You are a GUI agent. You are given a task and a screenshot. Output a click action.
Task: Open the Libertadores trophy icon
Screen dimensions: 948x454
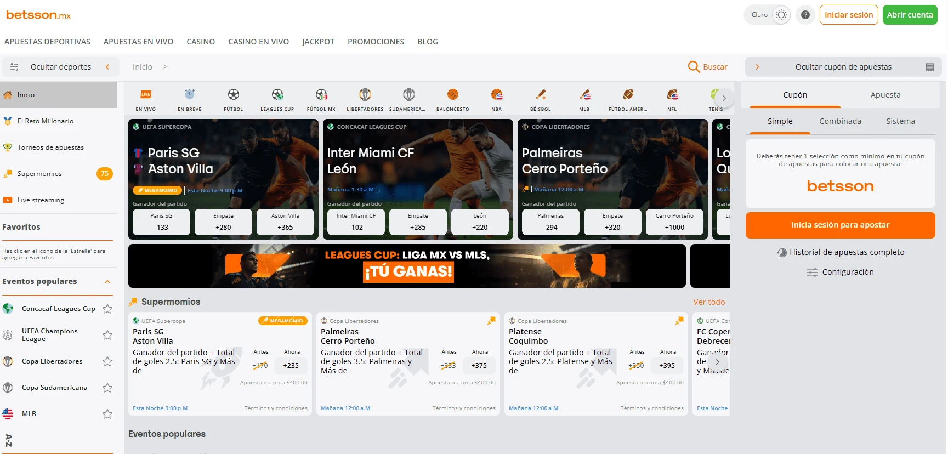pos(365,95)
